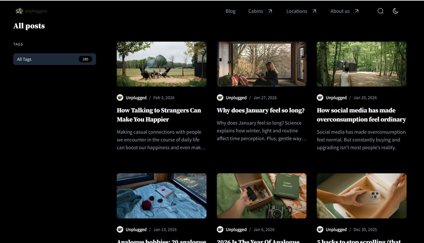424x243 pixels.
Task: Select the All Tags filter
Action: (x=54, y=59)
